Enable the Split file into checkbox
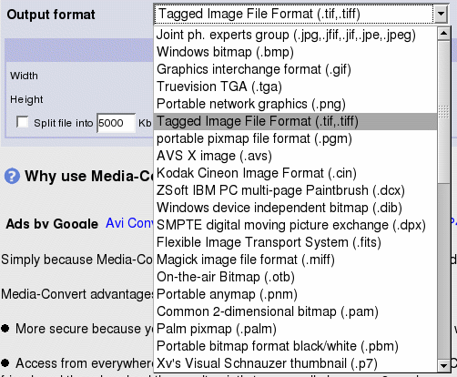The image size is (457, 377). click(23, 122)
